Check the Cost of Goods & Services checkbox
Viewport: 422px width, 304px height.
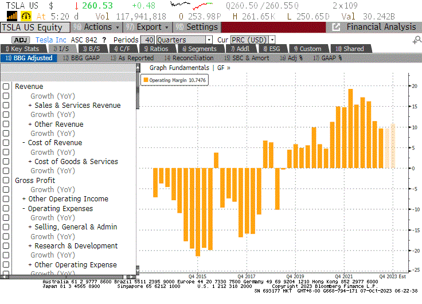(6, 162)
